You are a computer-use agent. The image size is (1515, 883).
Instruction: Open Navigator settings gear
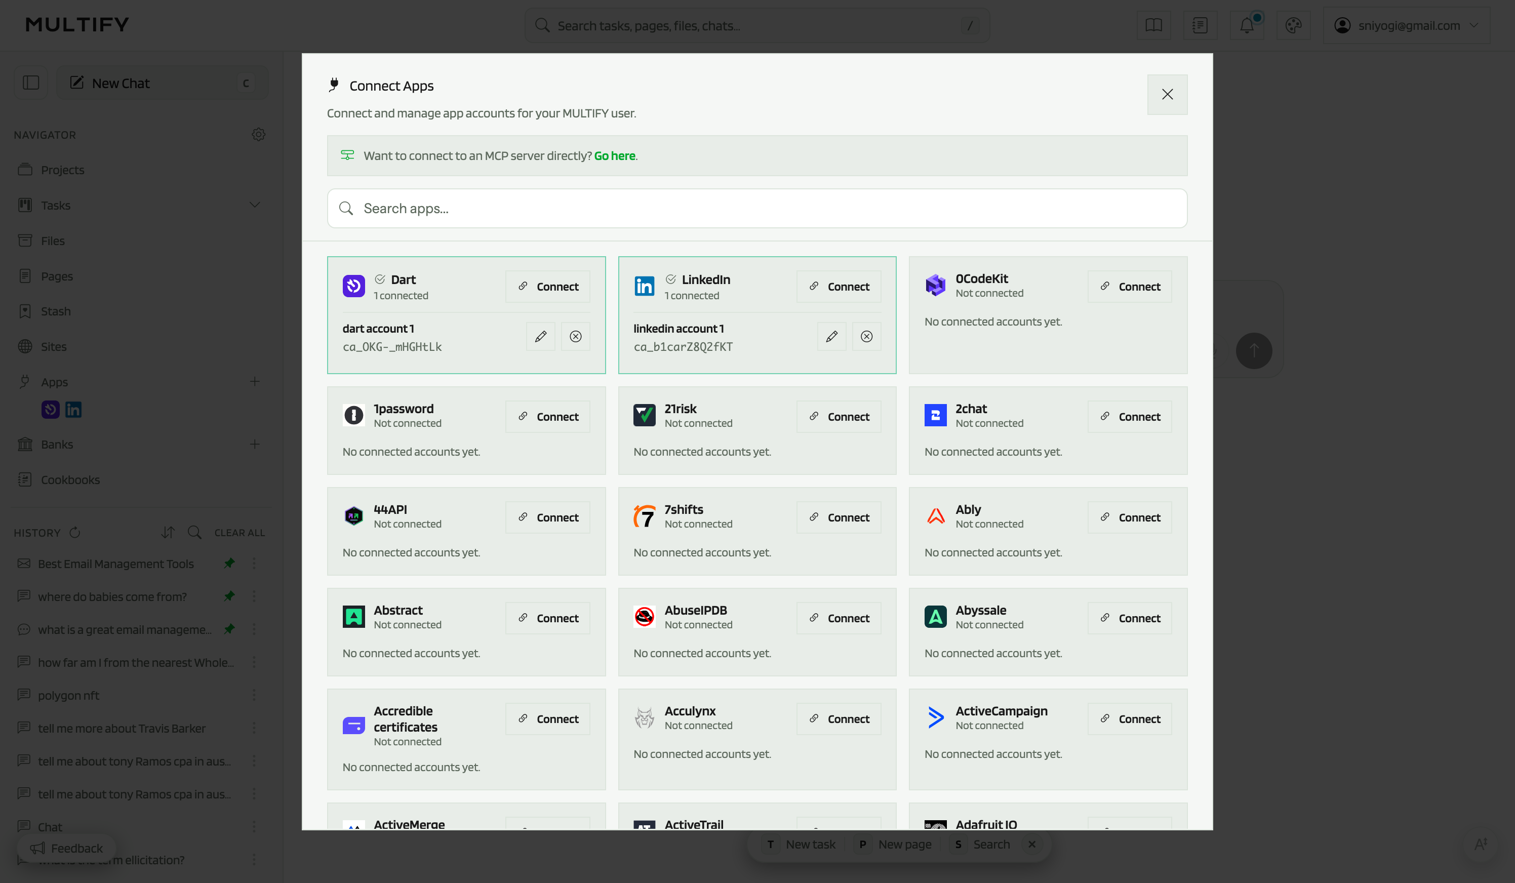[x=259, y=135]
